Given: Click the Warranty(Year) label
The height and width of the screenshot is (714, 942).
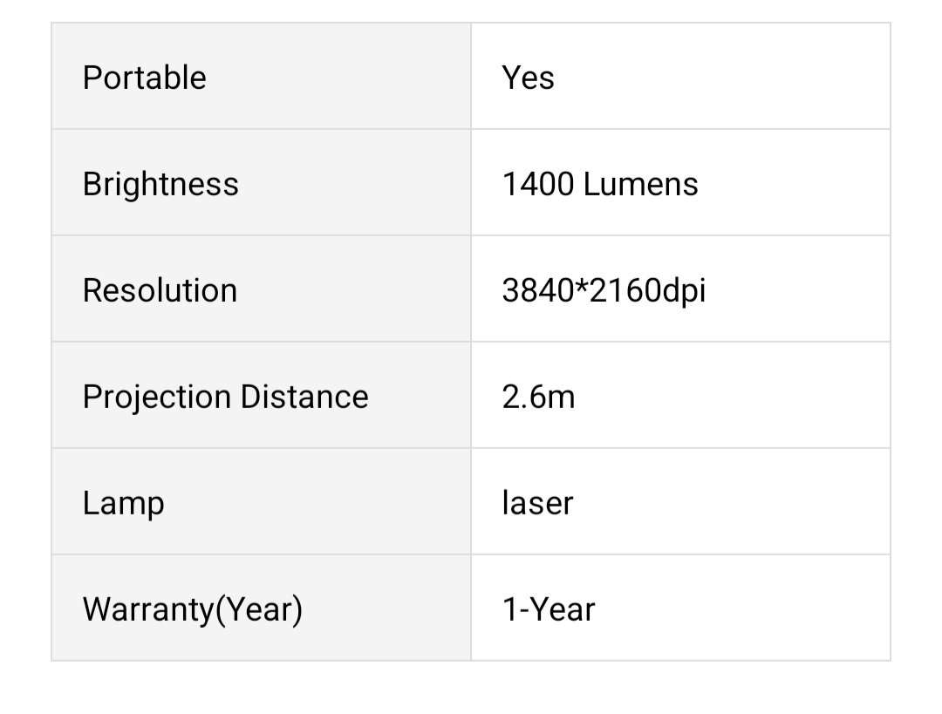Looking at the screenshot, I should 192,609.
